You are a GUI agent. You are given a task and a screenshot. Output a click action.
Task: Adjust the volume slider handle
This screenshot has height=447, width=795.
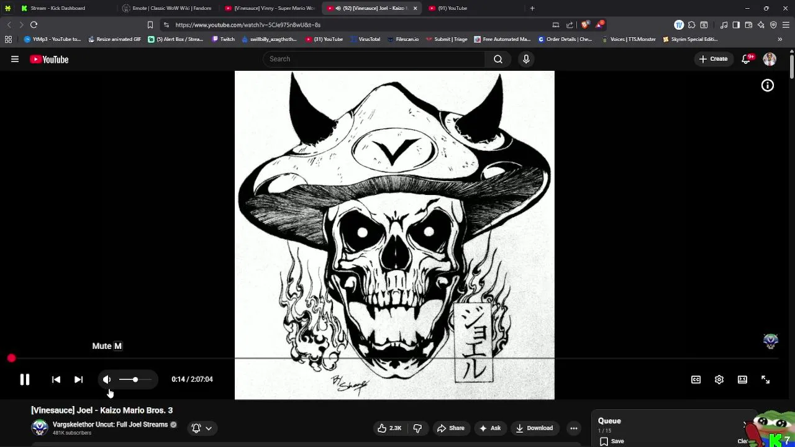(x=135, y=379)
